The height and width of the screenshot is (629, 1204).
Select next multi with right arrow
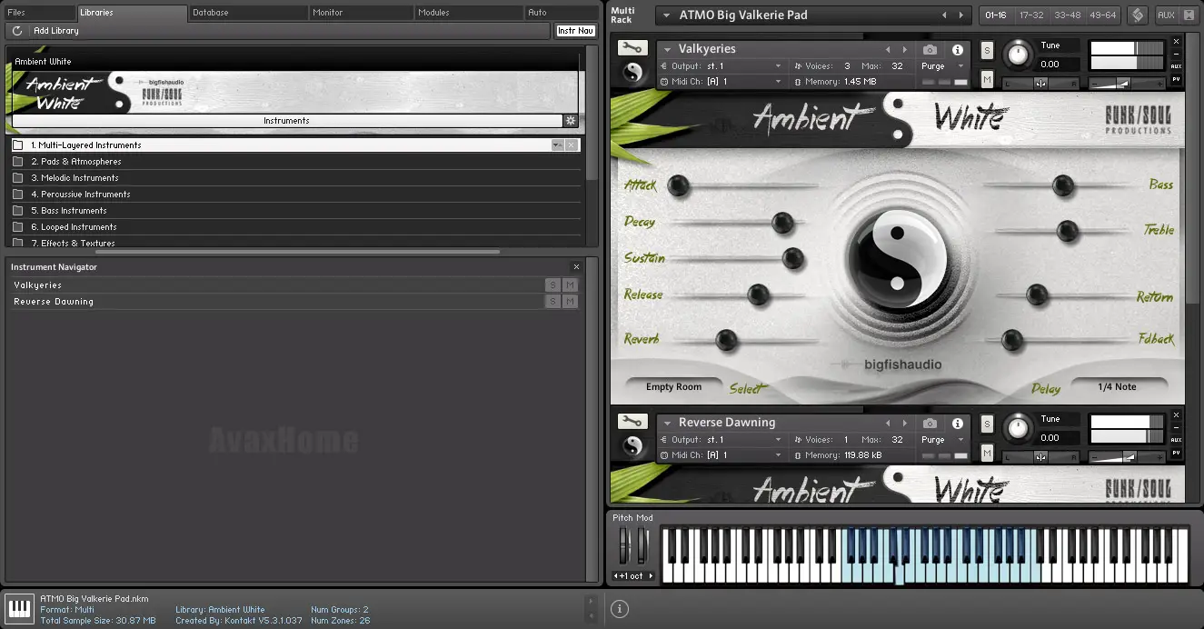[x=962, y=15]
